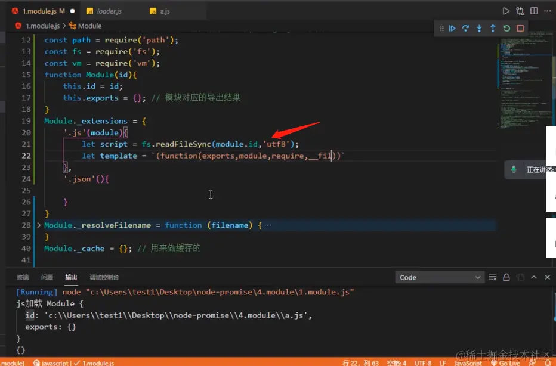Viewport: 556px width, 366px height.
Task: Switch to the 1.module.js editor tab
Action: (42, 11)
